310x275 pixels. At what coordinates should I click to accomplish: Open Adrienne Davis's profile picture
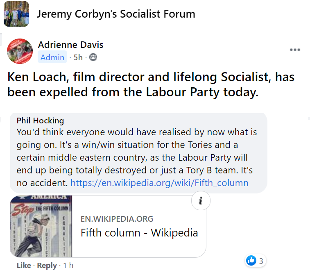pyautogui.click(x=20, y=51)
